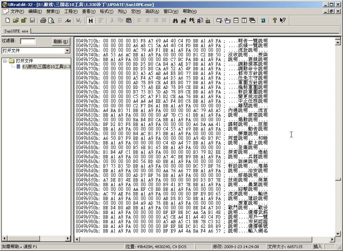Open the 打开文件 dropdown list
The width and height of the screenshot is (343, 251).
point(67,51)
